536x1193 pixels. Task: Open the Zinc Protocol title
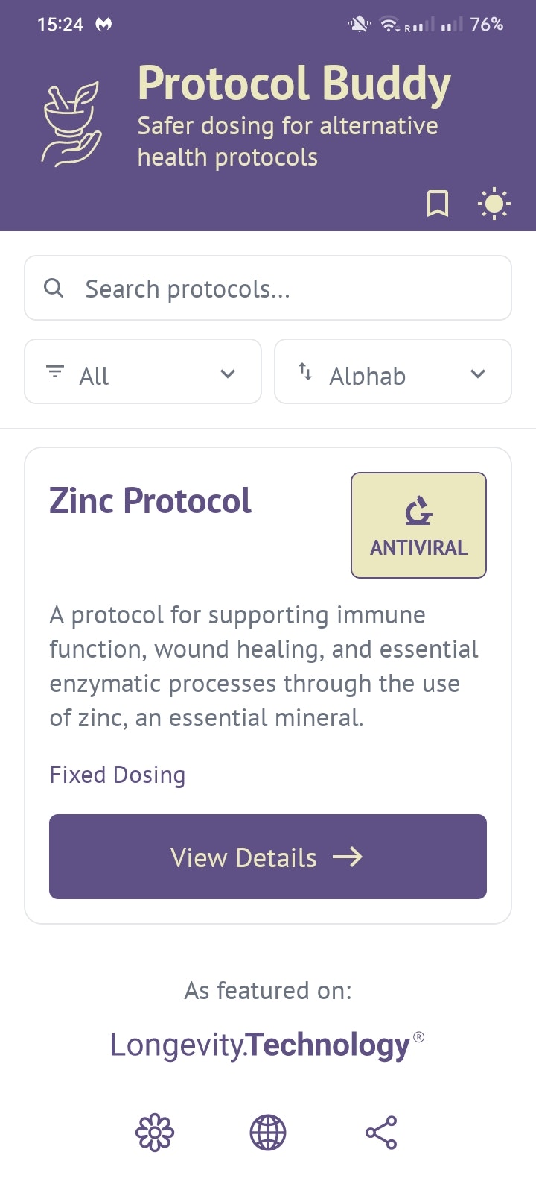(x=150, y=500)
